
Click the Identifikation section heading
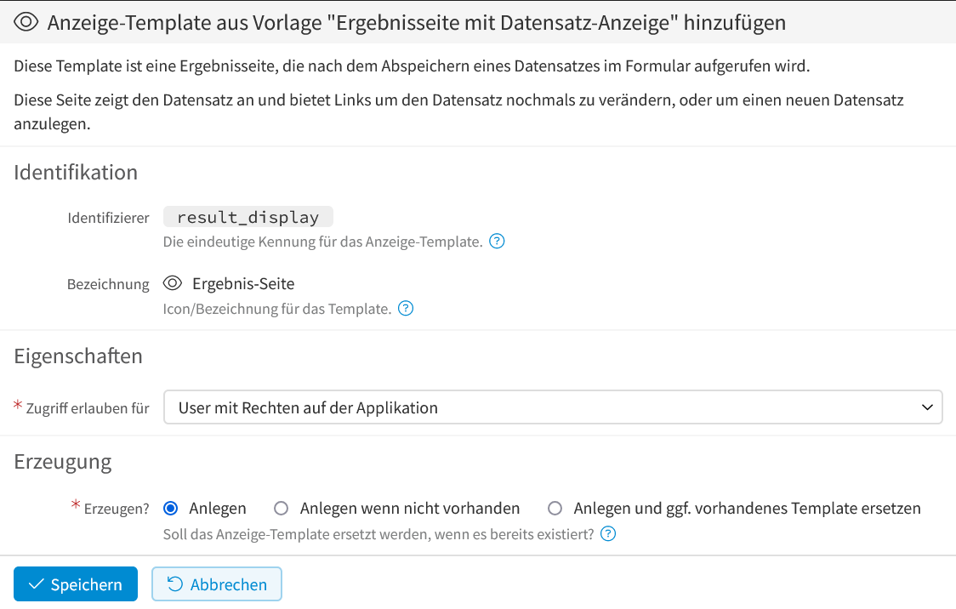click(76, 173)
